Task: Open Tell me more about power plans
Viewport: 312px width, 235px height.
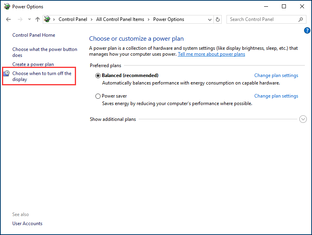Action: [x=211, y=54]
